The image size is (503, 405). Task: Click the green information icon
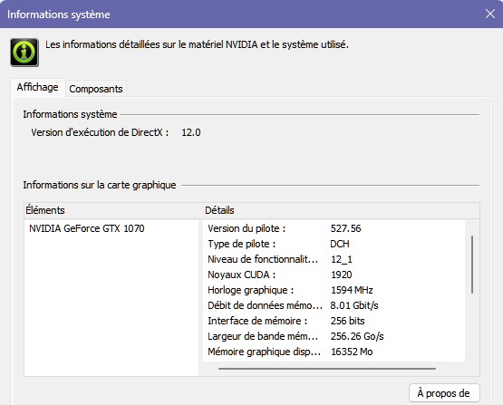[24, 53]
